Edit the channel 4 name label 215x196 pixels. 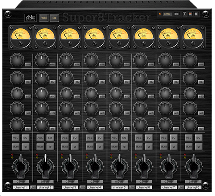pos(95,187)
